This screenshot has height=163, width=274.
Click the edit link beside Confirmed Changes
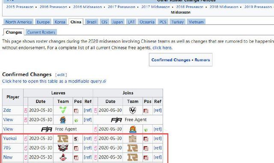pyautogui.click(x=61, y=75)
